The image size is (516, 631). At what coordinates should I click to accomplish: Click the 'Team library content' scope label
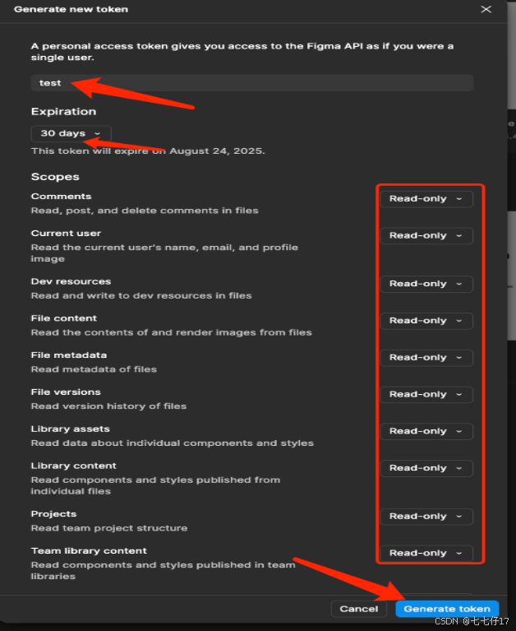point(89,551)
